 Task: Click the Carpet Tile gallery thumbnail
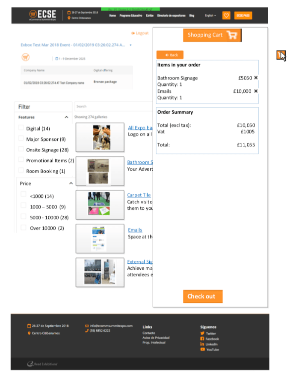click(100, 205)
